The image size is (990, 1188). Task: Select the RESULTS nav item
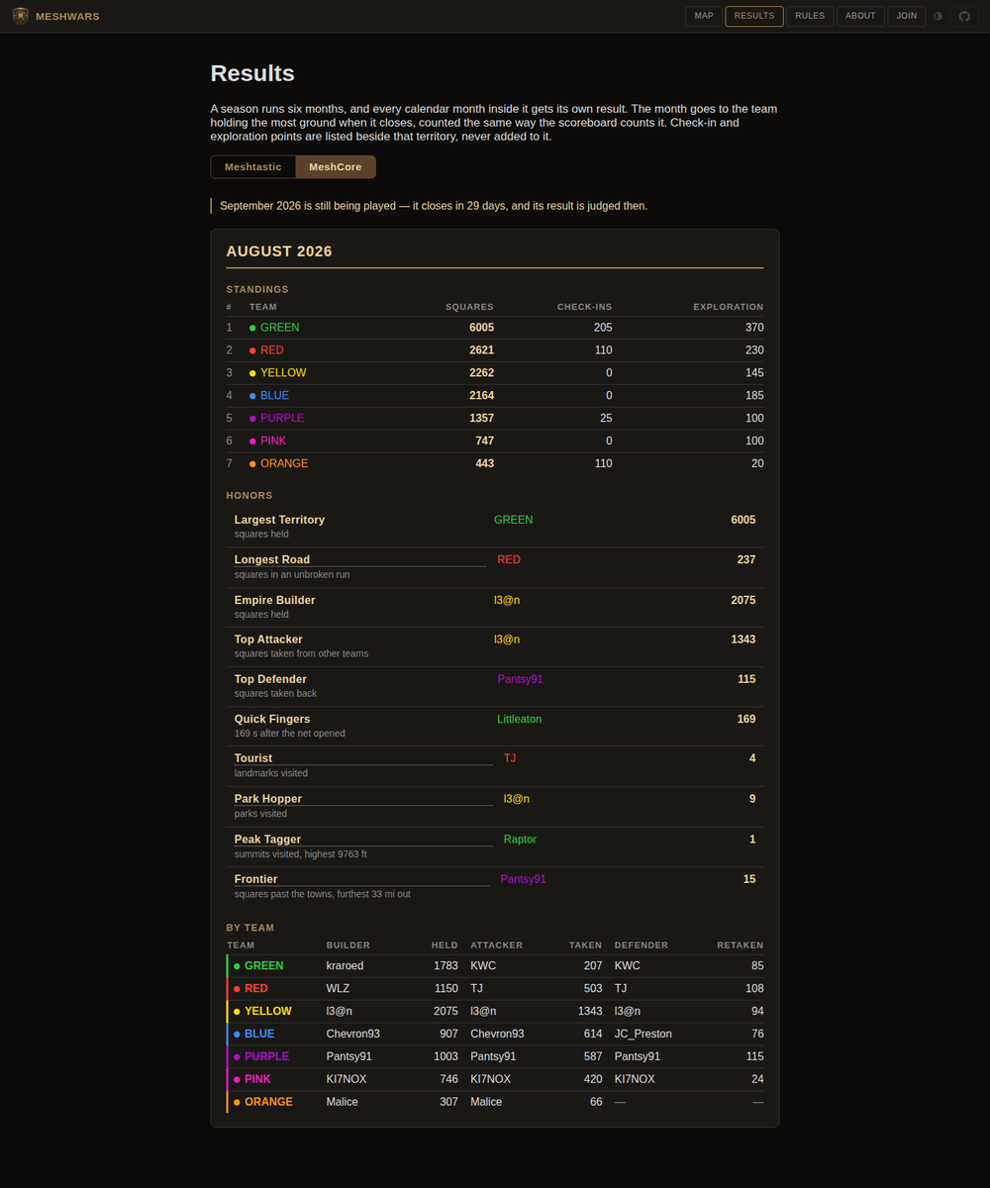pyautogui.click(x=754, y=16)
